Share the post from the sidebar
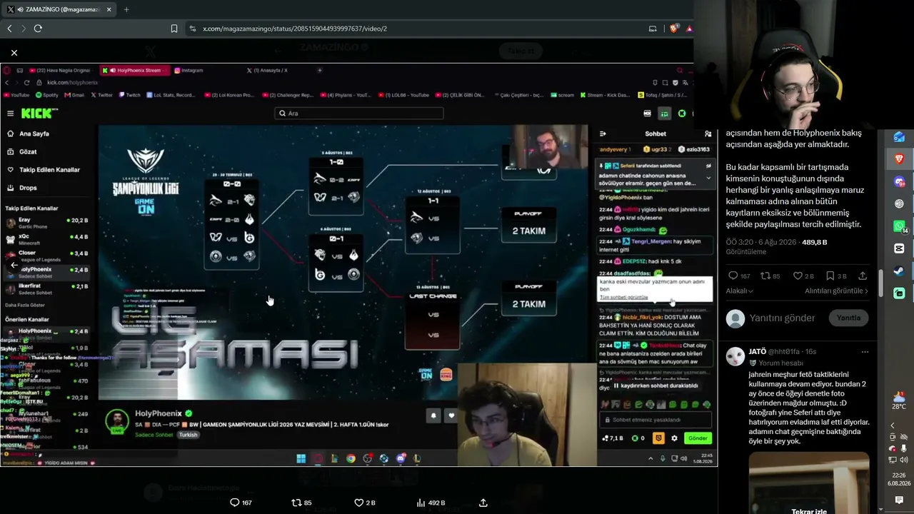Image resolution: width=914 pixels, height=514 pixels. (x=863, y=276)
